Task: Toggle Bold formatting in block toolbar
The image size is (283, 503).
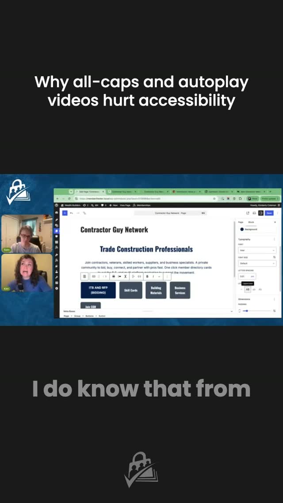Action: coord(147,276)
